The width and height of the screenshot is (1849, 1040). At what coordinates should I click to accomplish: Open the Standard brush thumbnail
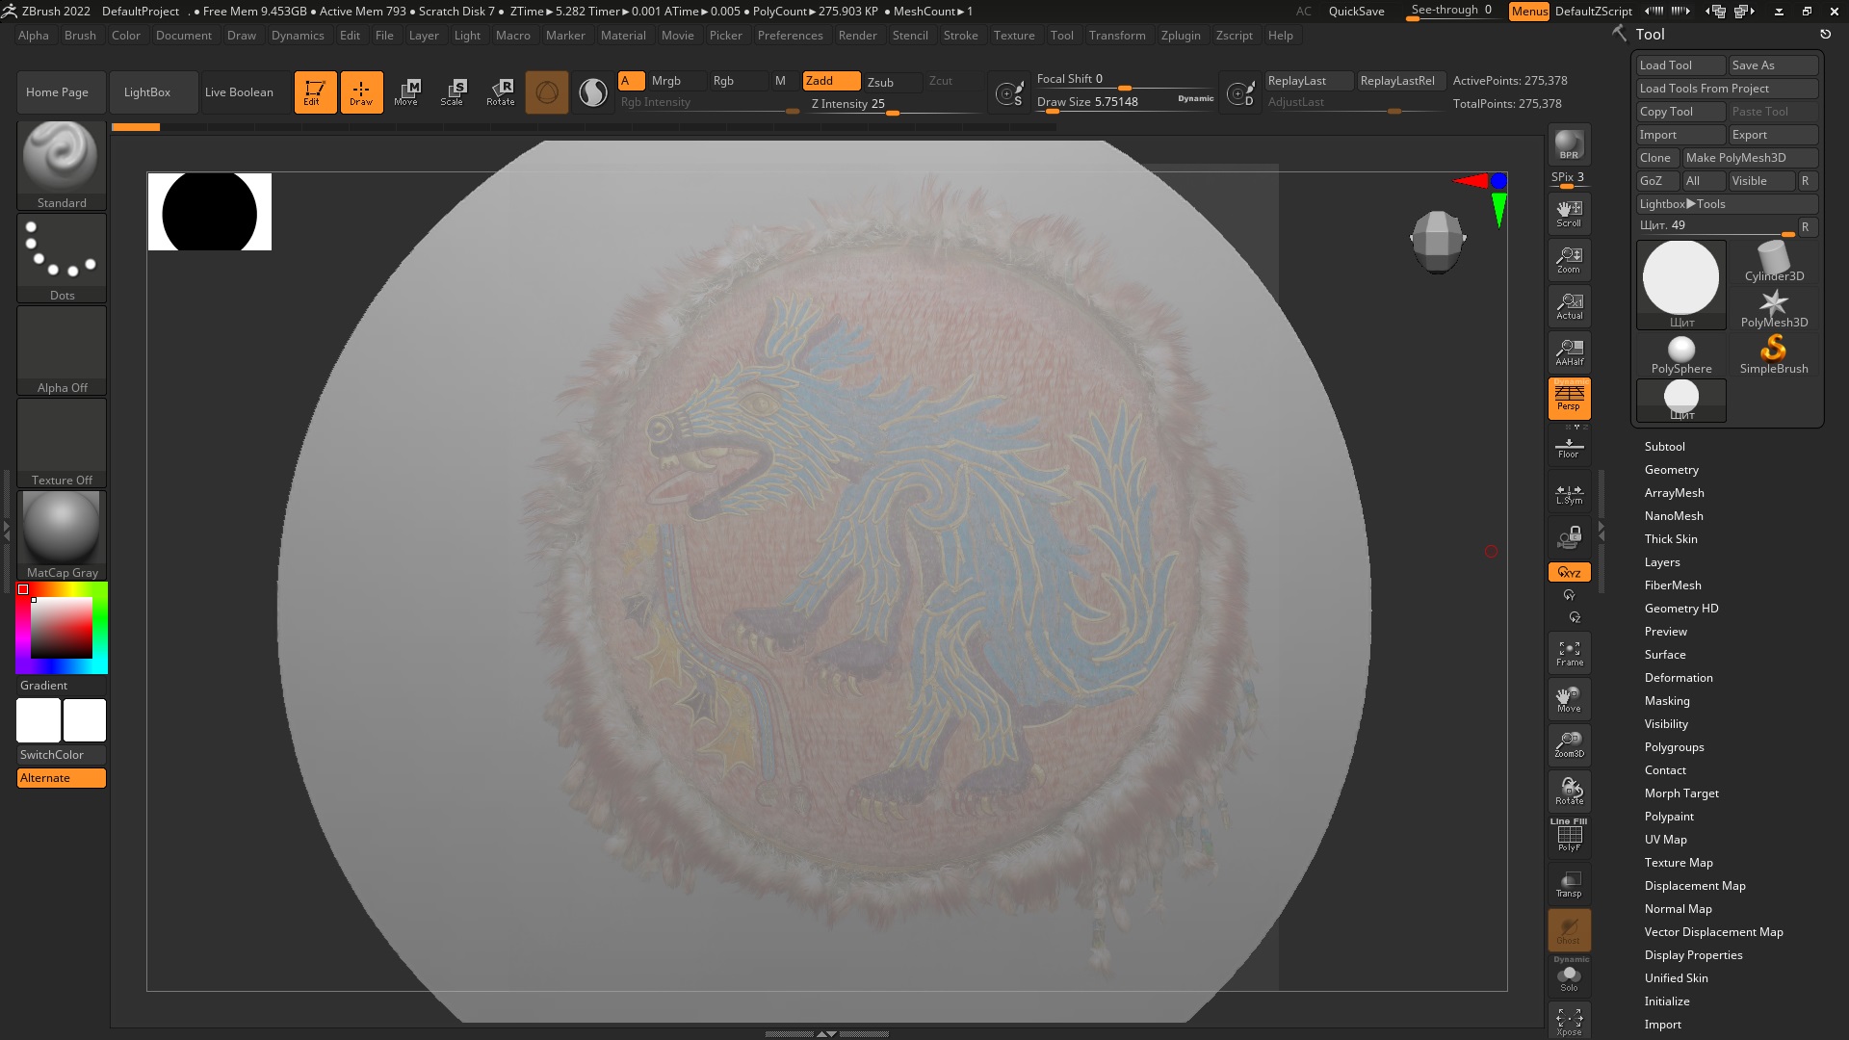[62, 165]
